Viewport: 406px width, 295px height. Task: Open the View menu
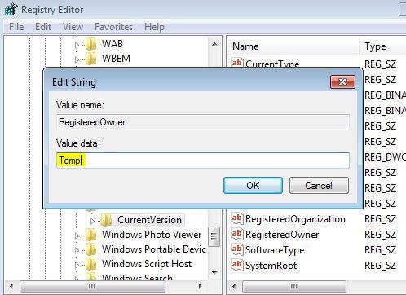pos(73,27)
